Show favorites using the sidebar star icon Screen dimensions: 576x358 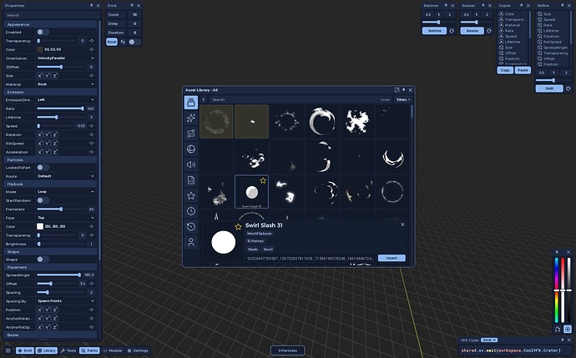[x=190, y=196]
